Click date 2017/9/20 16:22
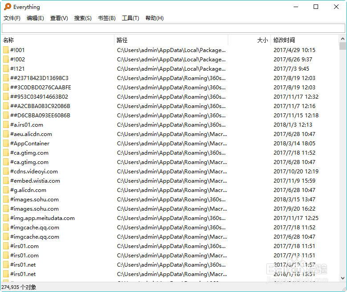This screenshot has height=292, width=347. coord(295,208)
